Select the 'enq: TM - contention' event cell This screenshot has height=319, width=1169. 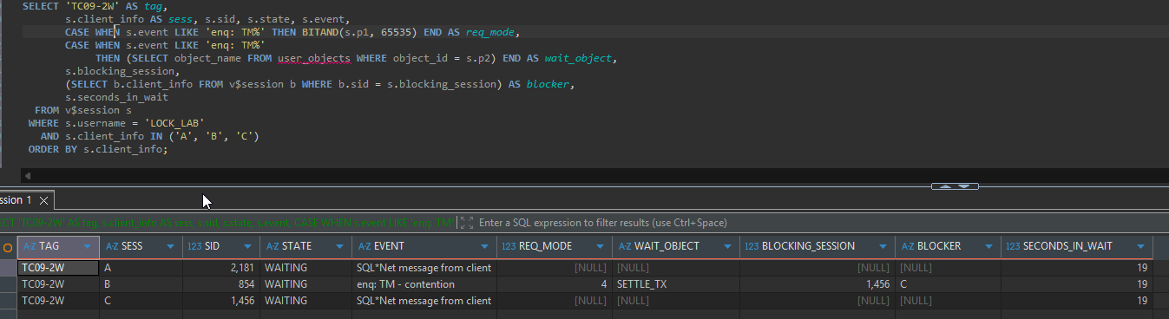[424, 284]
